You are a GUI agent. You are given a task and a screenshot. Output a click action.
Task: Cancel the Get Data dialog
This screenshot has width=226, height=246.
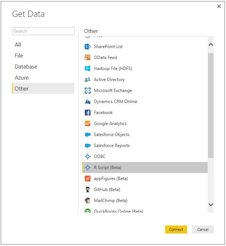coord(203,230)
